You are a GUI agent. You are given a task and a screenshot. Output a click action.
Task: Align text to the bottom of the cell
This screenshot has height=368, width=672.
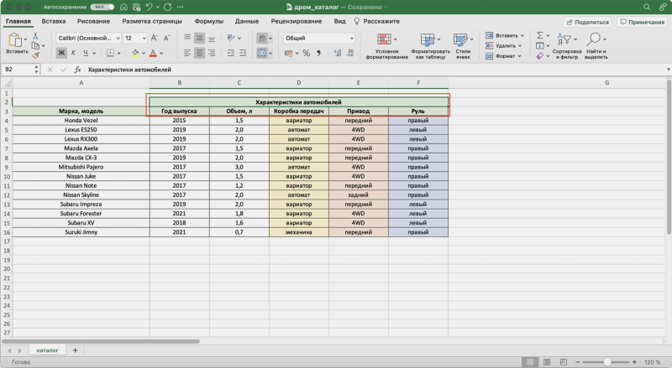click(x=212, y=38)
